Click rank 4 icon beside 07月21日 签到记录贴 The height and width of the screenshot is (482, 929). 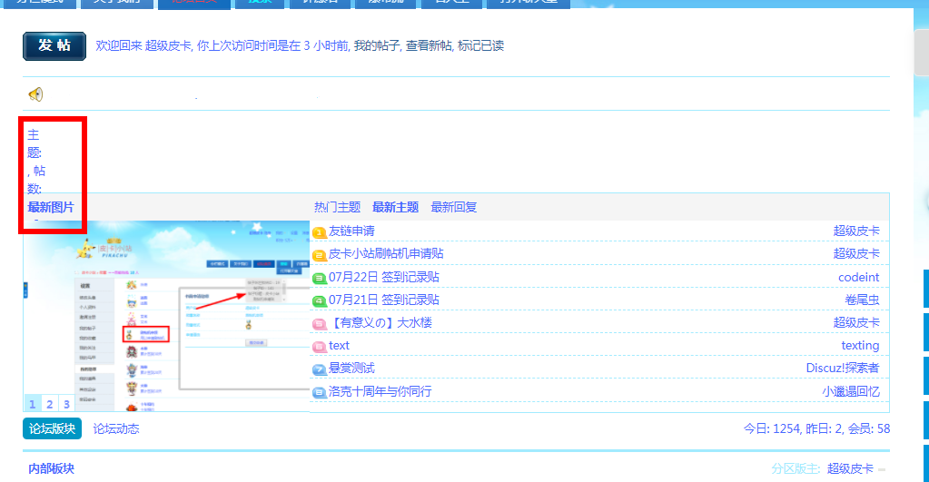320,300
